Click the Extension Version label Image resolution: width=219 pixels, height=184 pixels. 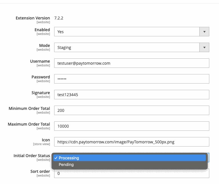(x=33, y=18)
